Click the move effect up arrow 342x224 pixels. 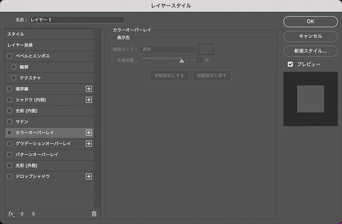click(22, 213)
